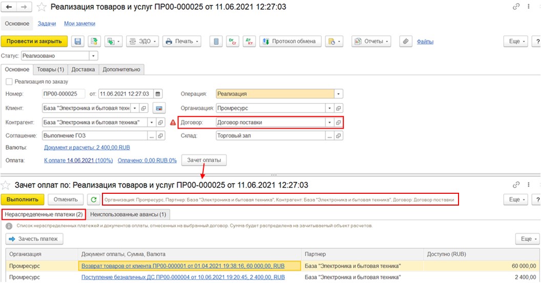
Task: Open the Неиспользованные авансы (1) tab
Action: [128, 214]
